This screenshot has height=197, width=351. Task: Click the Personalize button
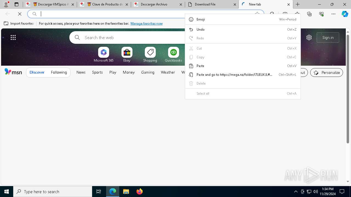(x=327, y=73)
